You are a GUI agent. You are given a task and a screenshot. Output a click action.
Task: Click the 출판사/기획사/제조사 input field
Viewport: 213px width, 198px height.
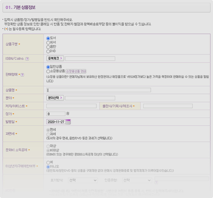pos(168,106)
